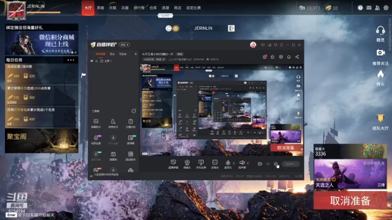Open 微信积分商城 promotional banner
392x220 pixels.
pyautogui.click(x=42, y=43)
